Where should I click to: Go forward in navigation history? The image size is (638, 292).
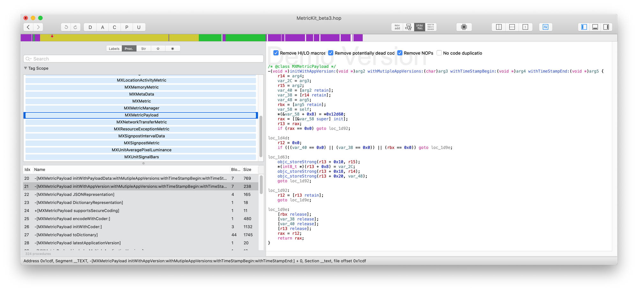pyautogui.click(x=38, y=27)
